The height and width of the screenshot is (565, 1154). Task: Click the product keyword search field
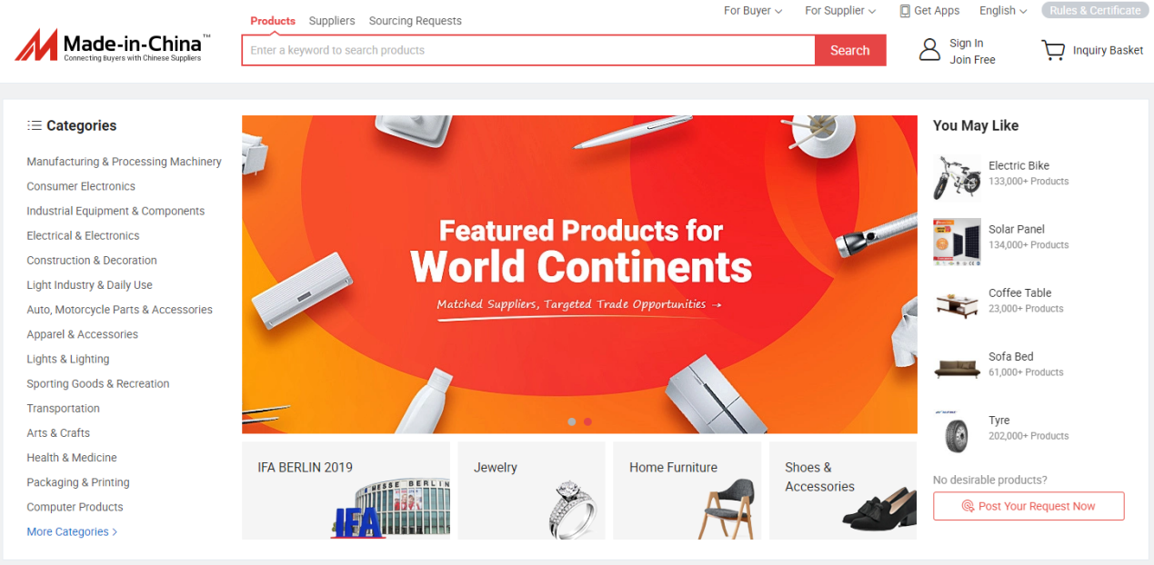(528, 51)
